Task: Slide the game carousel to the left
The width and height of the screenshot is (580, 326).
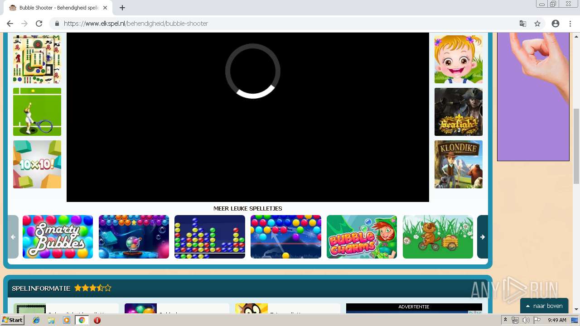Action: tap(13, 237)
